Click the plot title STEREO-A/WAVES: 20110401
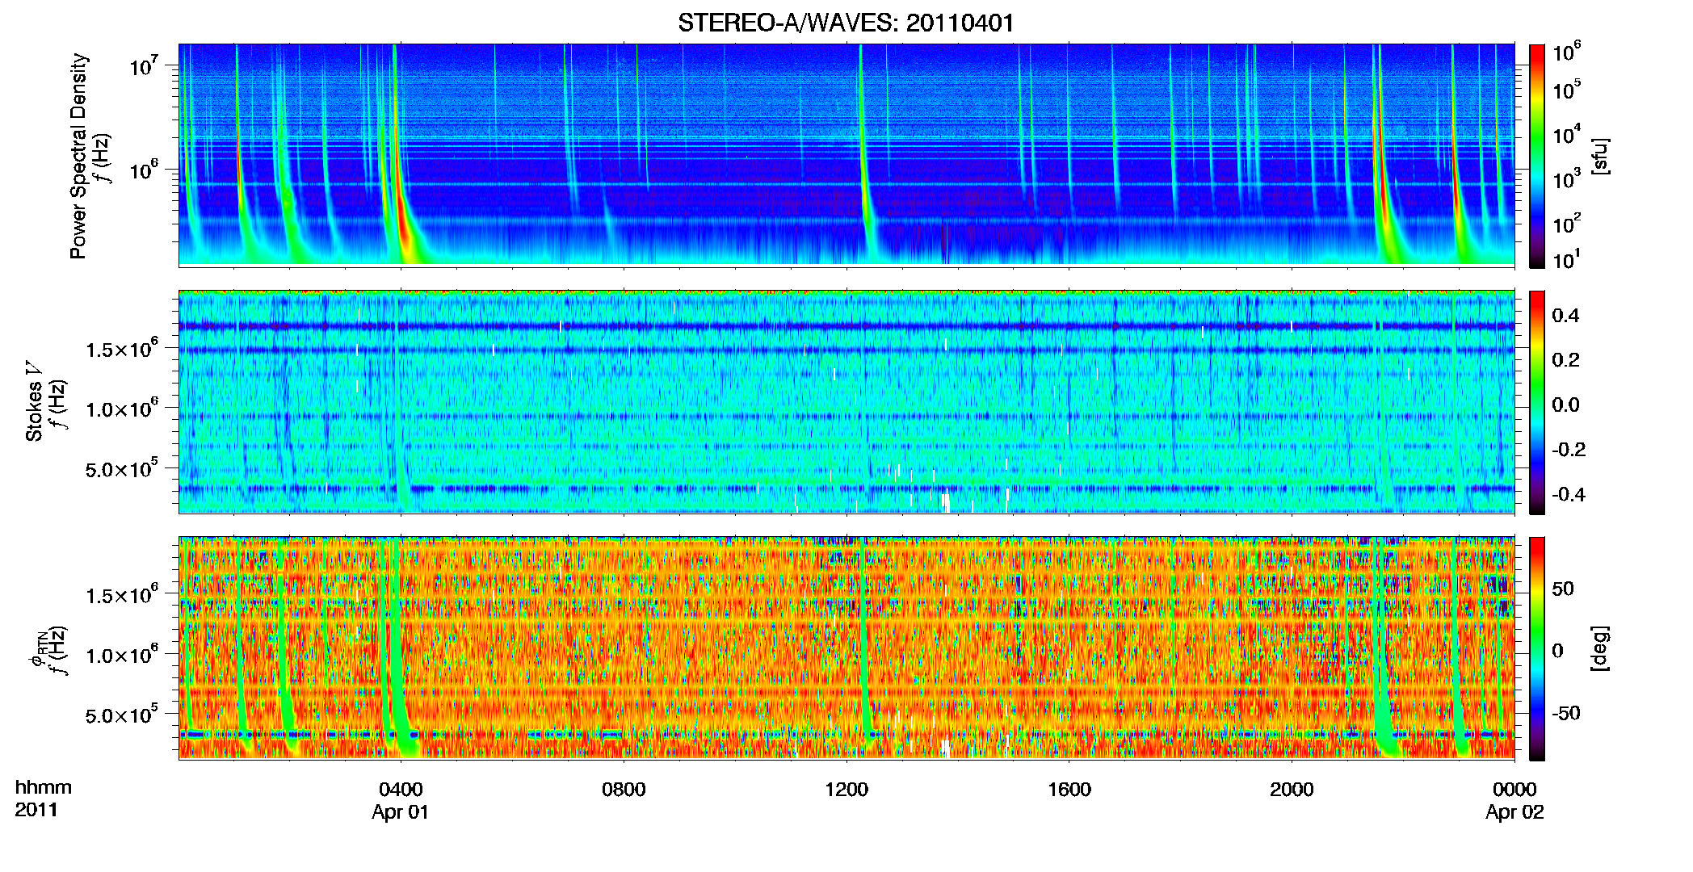The height and width of the screenshot is (872, 1693). (846, 23)
